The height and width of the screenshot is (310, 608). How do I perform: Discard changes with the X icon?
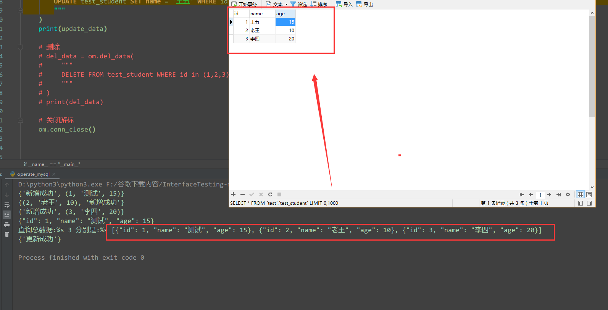[261, 194]
